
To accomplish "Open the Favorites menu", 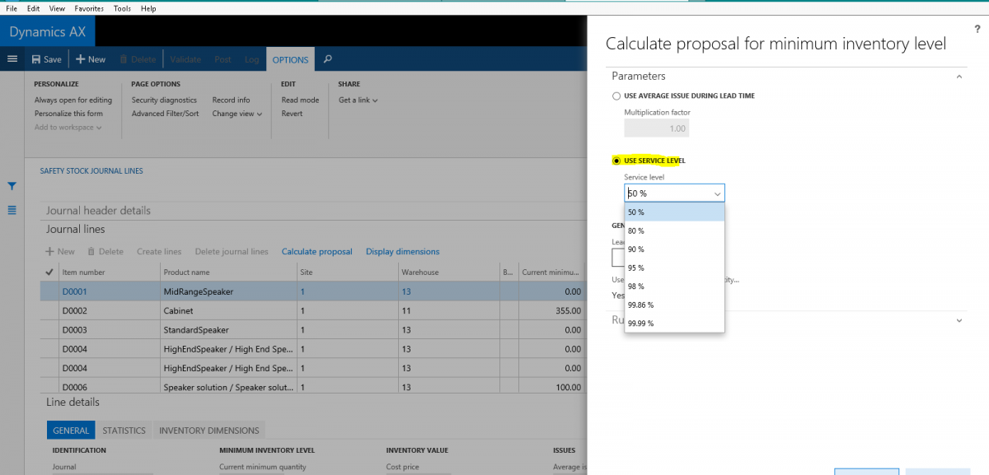I will 89,7.
